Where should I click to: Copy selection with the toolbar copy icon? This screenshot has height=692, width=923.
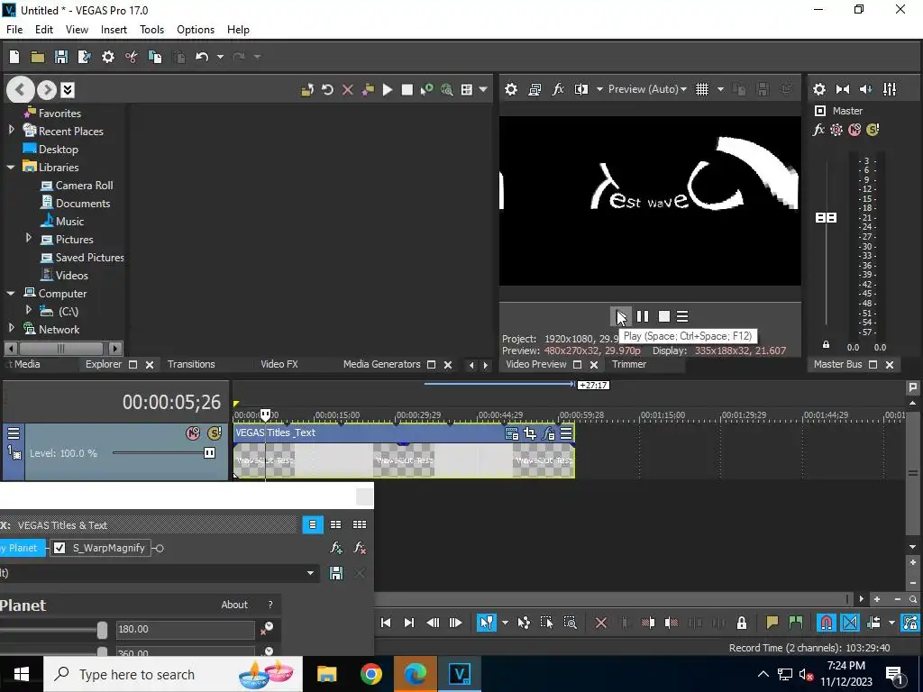pyautogui.click(x=155, y=57)
